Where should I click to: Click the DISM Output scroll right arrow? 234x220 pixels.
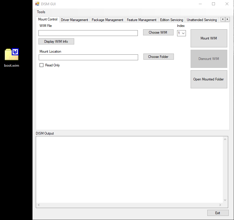pyautogui.click(x=220, y=205)
